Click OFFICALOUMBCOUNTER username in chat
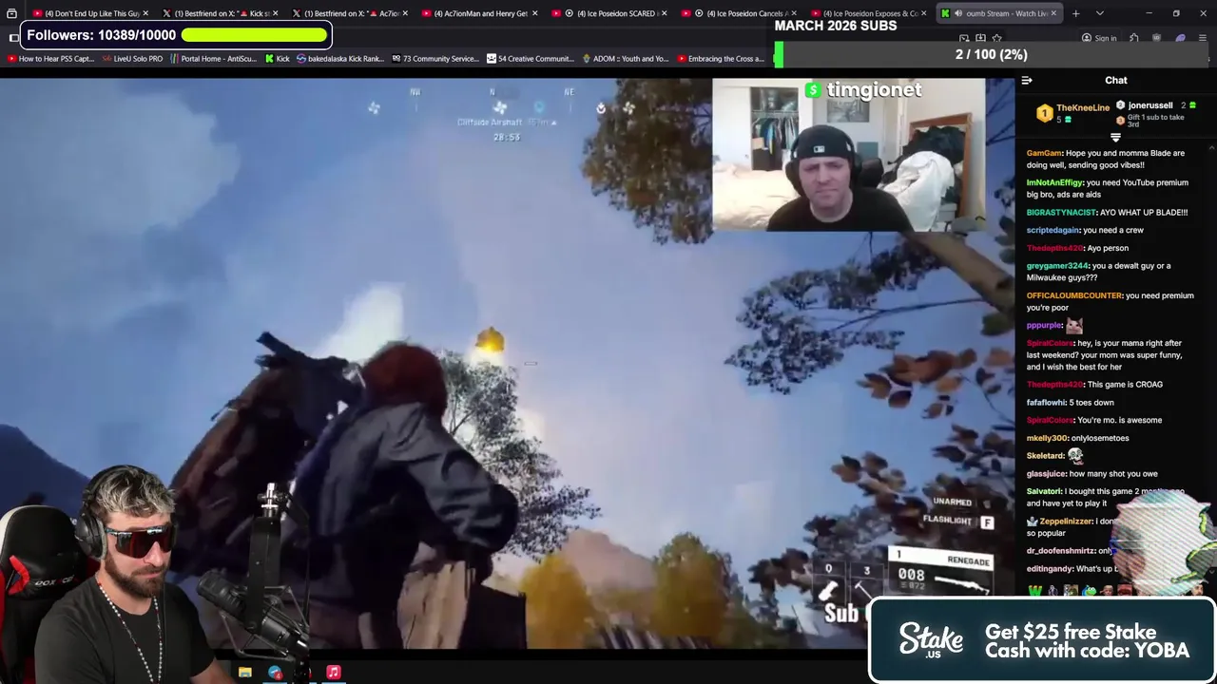Viewport: 1217px width, 684px height. pos(1074,295)
